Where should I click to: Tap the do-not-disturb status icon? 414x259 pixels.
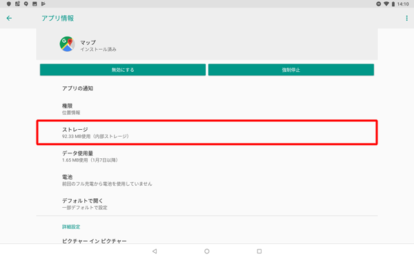coord(379,4)
